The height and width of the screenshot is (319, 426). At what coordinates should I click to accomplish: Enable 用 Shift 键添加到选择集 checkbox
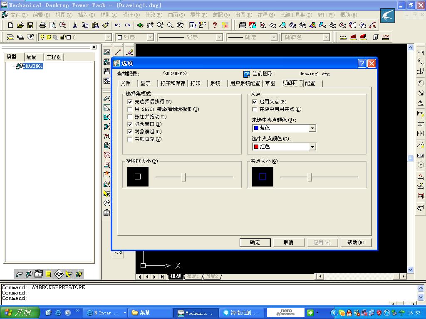pos(130,109)
